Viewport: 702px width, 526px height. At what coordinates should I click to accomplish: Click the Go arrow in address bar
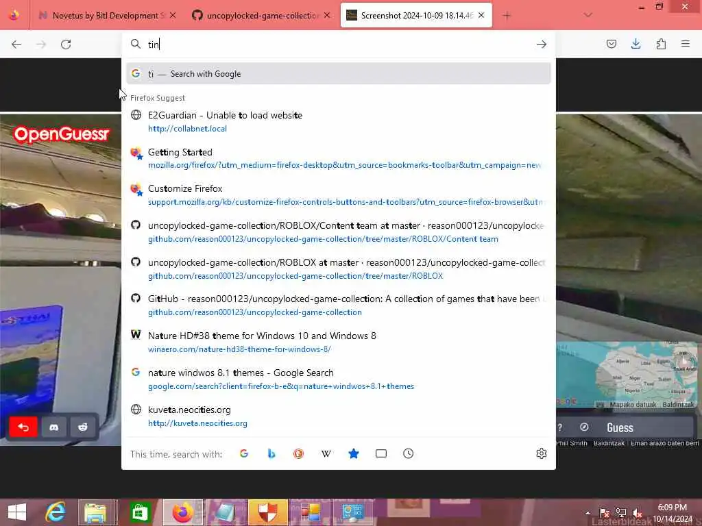click(x=542, y=44)
